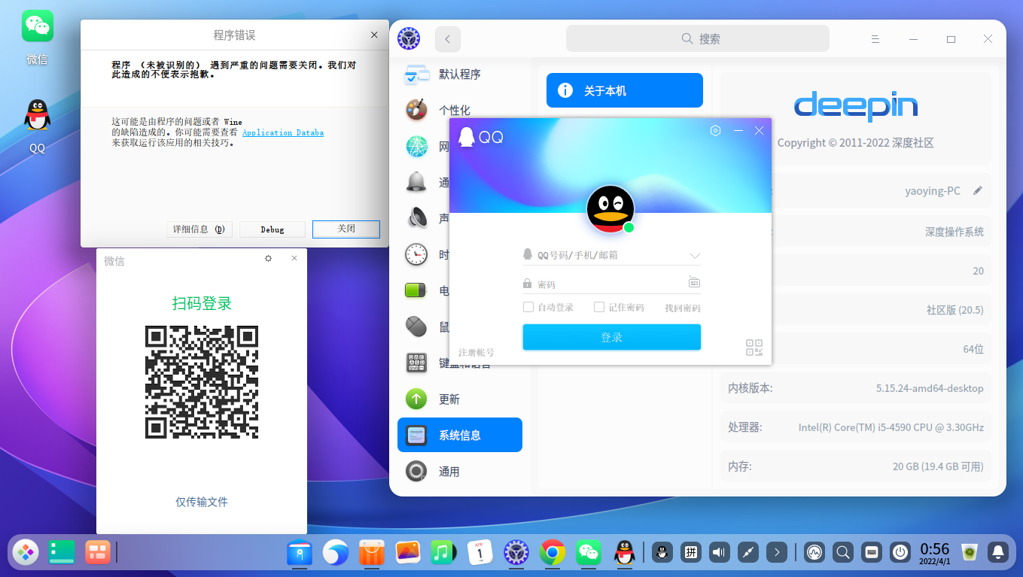
Task: Open volume control in dock tray
Action: 720,553
